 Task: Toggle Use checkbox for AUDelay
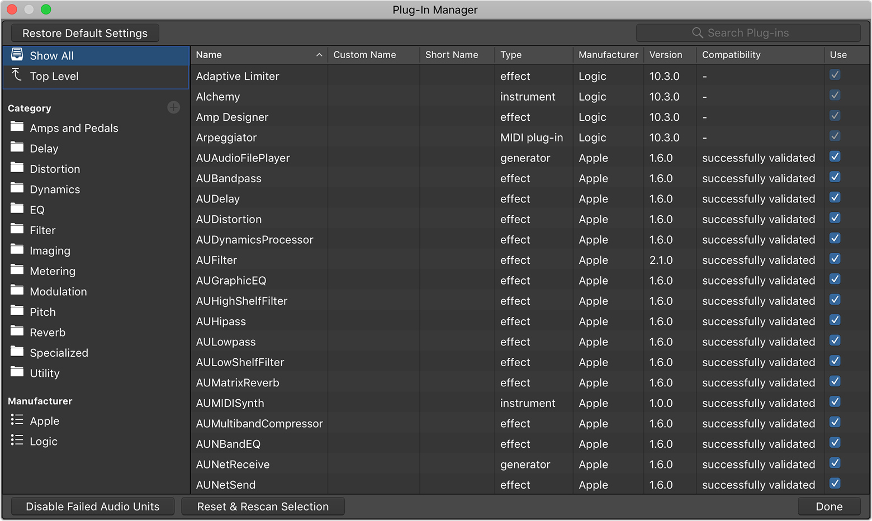click(835, 197)
